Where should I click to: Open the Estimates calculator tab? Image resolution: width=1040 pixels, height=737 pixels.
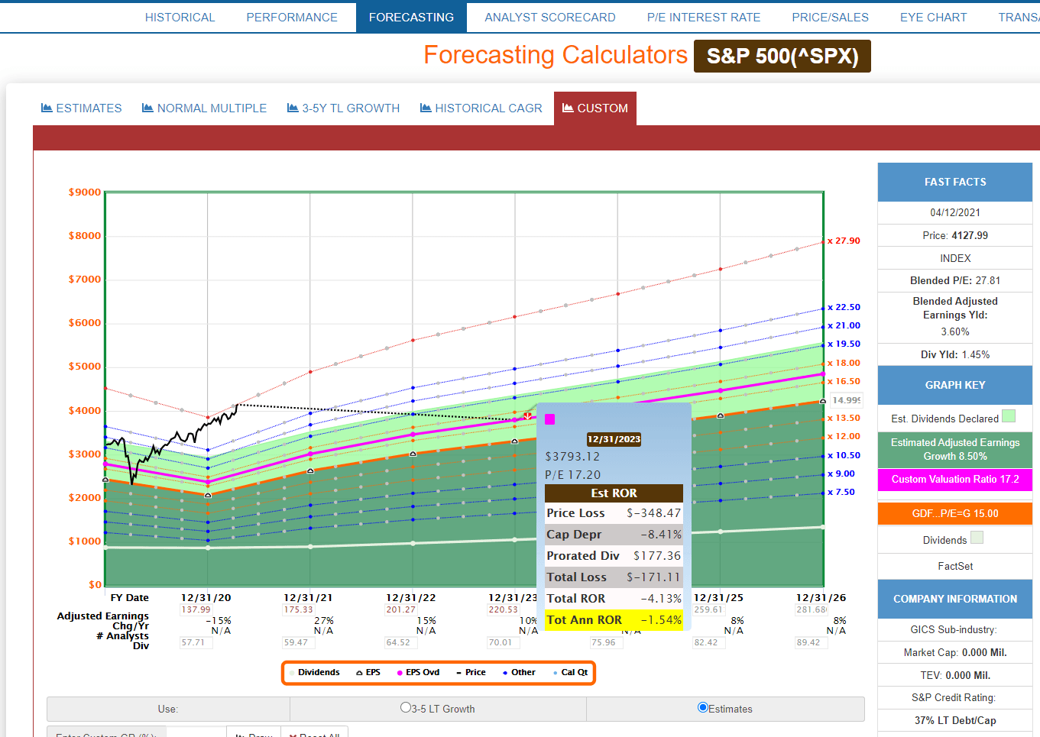82,108
